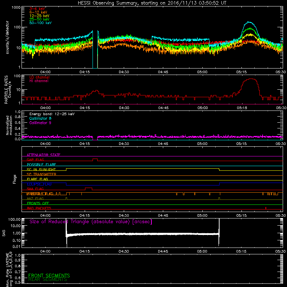Click the cyan 50-100 keV peak near 05:18
This screenshot has width=287, height=287.
click(249, 22)
